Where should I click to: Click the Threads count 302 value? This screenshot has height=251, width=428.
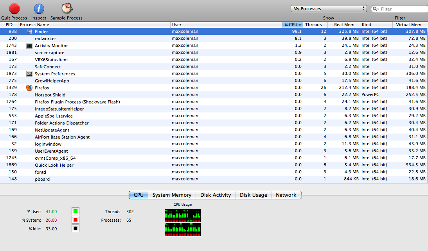[x=130, y=212]
